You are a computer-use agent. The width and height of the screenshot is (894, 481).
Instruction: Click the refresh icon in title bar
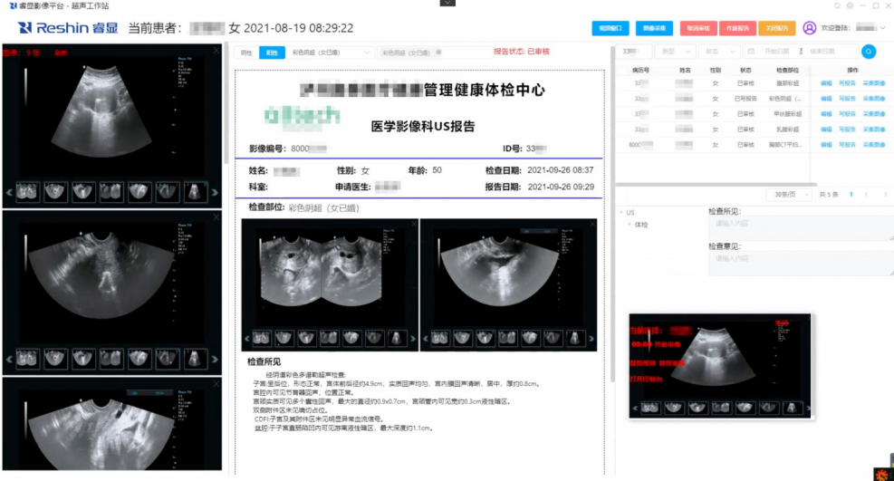[836, 5]
